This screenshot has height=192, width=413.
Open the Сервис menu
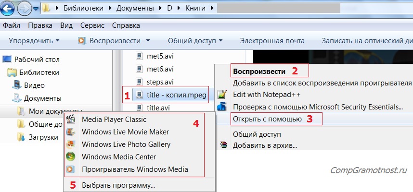pyautogui.click(x=92, y=25)
